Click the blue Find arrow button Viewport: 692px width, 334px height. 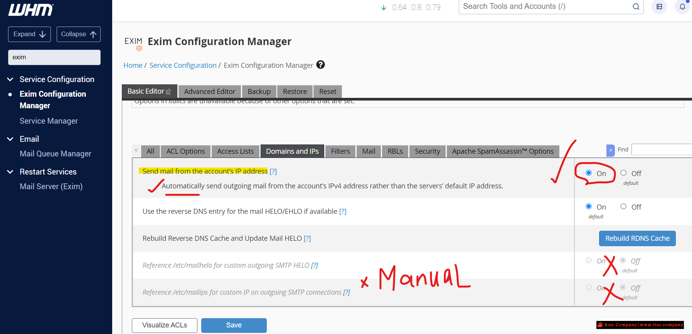tap(610, 150)
